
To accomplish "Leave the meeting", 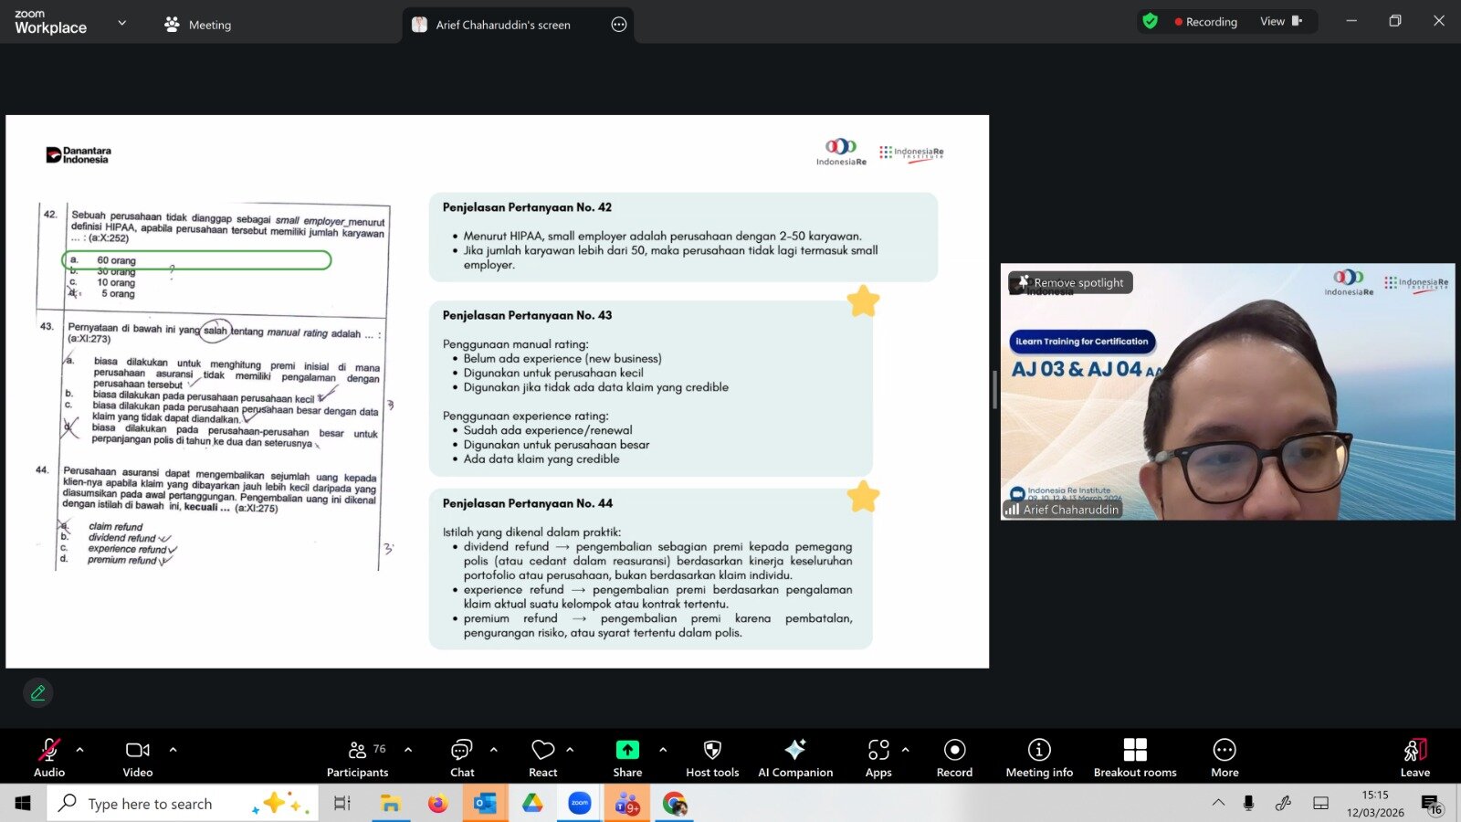I will tap(1414, 758).
